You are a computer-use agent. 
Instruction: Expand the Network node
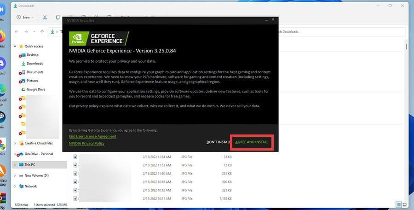point(15,187)
